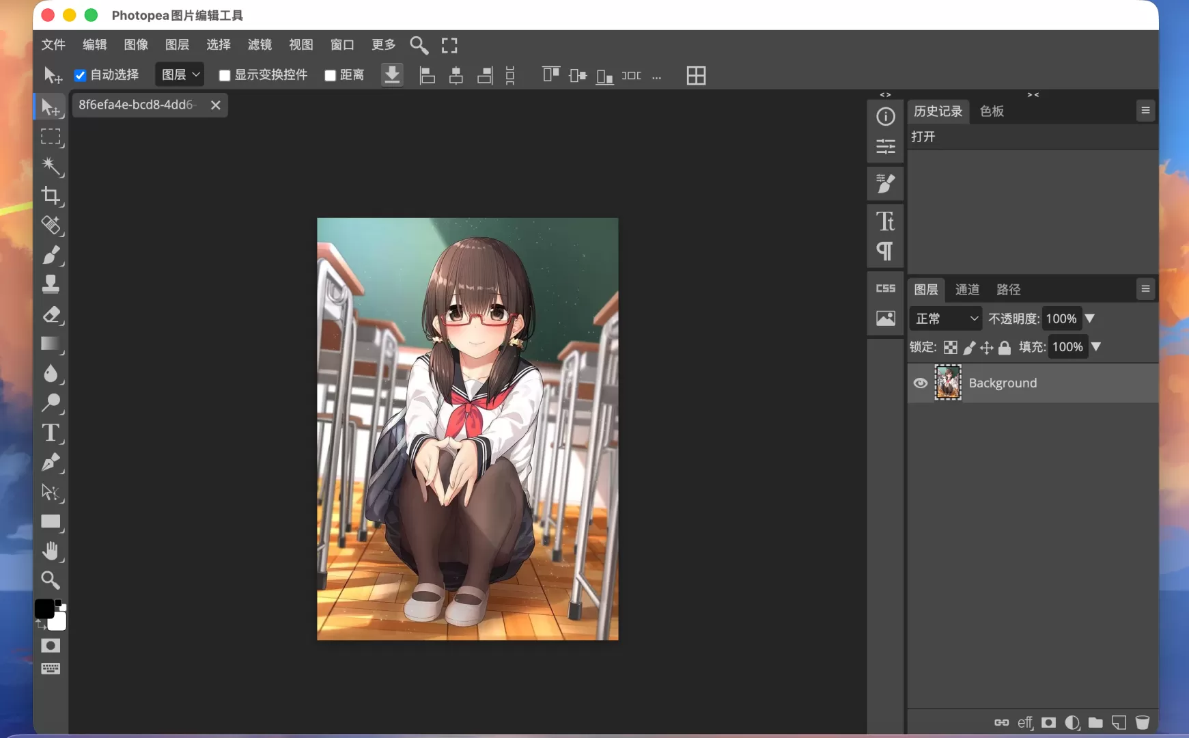Select the Pen tool
The height and width of the screenshot is (738, 1189).
(x=51, y=463)
